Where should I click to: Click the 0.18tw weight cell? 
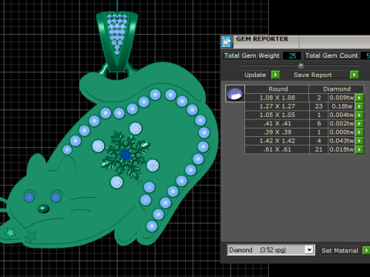[341, 106]
